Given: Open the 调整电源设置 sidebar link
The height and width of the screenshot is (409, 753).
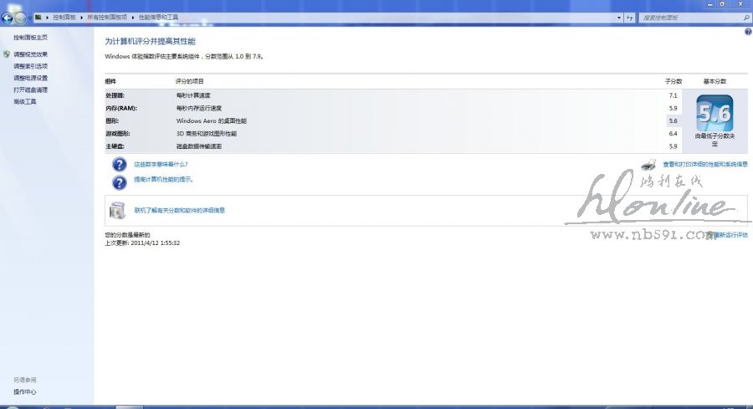Looking at the screenshot, I should (x=31, y=78).
